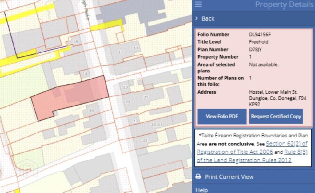Click parcel labelled 33 on map

point(145,141)
